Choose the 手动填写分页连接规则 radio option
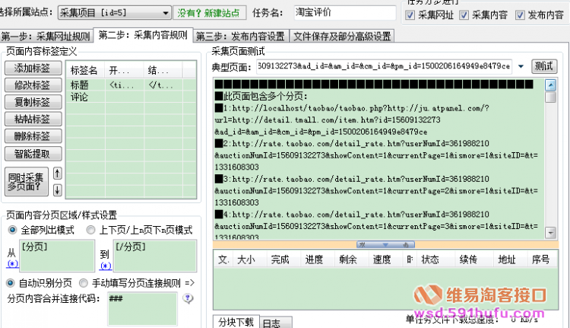 (84, 283)
